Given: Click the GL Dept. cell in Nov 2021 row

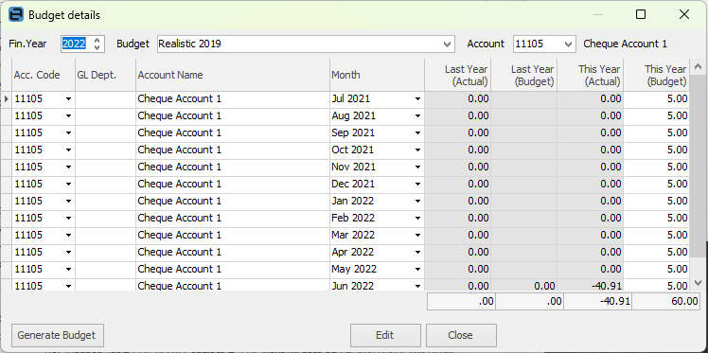Looking at the screenshot, I should 105,167.
